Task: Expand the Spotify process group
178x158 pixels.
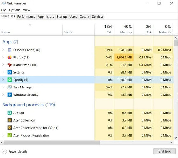Action: 3,80
